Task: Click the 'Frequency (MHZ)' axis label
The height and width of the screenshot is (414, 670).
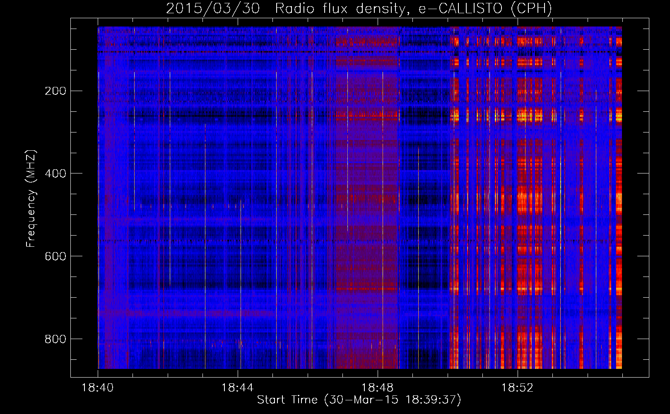Action: tap(31, 199)
